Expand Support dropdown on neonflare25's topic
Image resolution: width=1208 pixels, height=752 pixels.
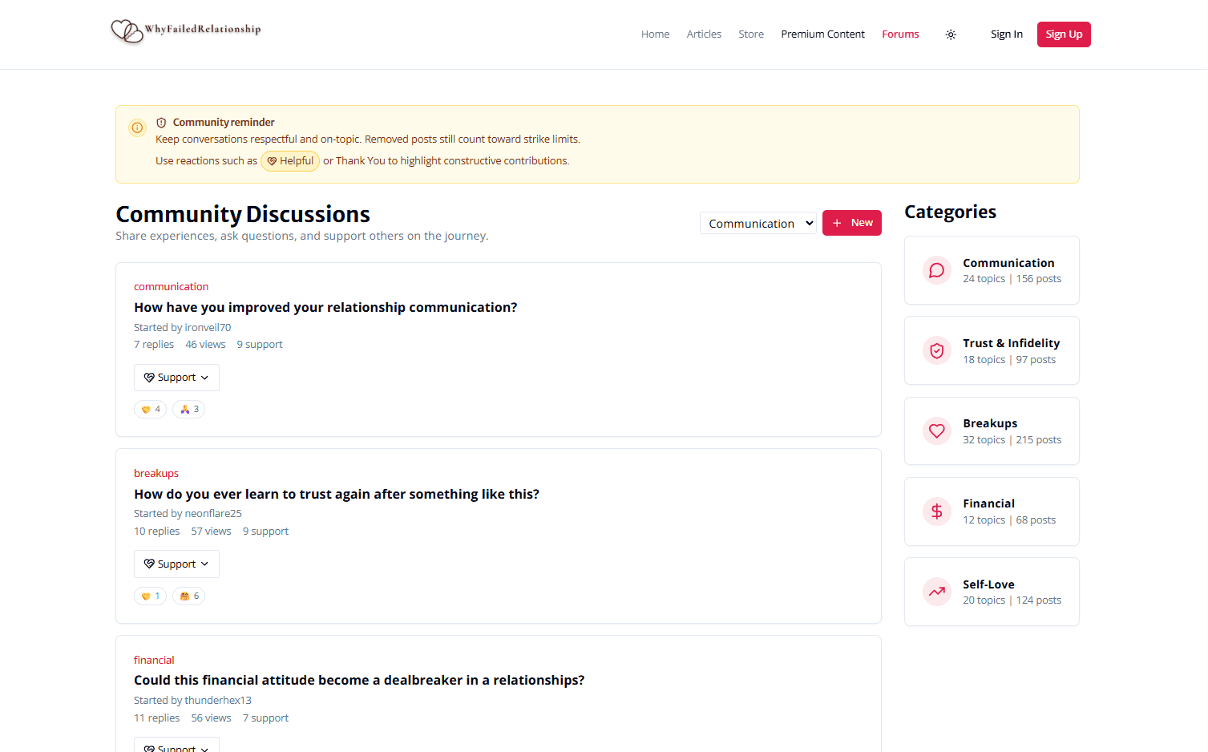coord(176,564)
